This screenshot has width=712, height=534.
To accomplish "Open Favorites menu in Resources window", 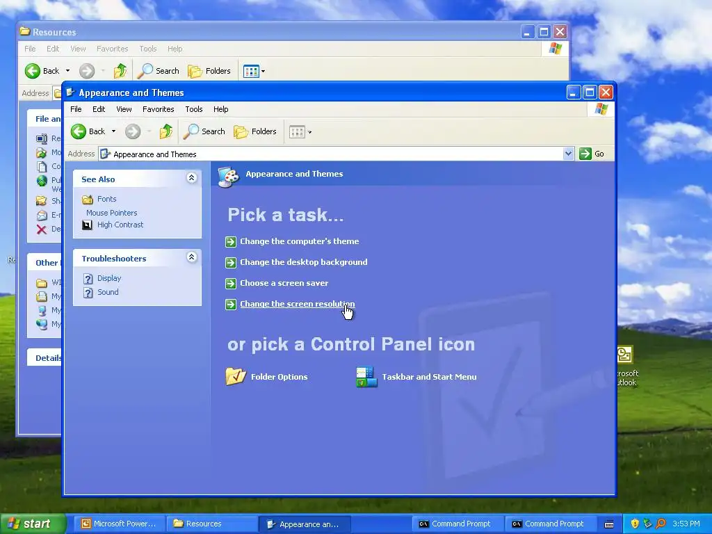I will coord(112,49).
